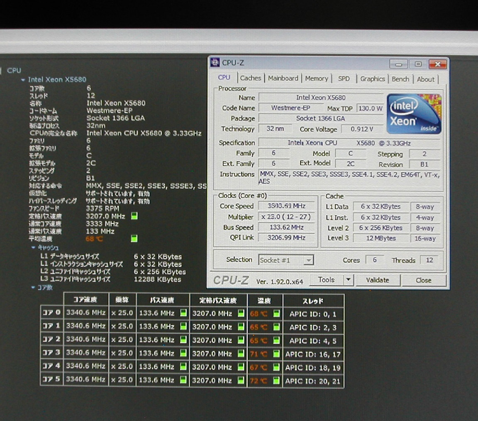Click the bus speed graph icon in コア 3 row
The height and width of the screenshot is (421, 478).
coord(183,353)
